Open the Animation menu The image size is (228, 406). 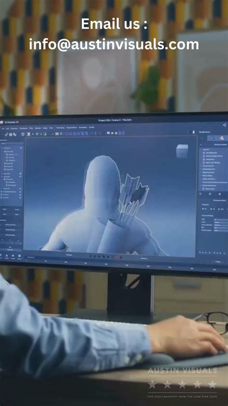83,127
